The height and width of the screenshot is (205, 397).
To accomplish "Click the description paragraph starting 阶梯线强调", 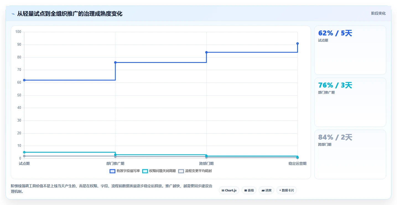I will point(111,188).
